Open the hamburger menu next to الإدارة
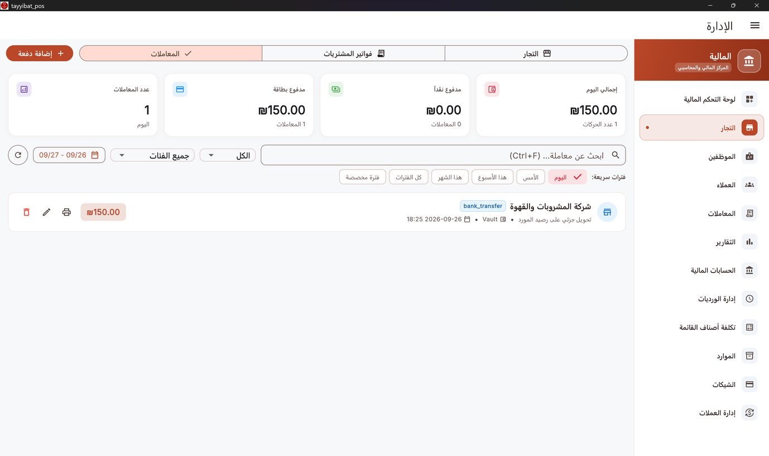 754,26
